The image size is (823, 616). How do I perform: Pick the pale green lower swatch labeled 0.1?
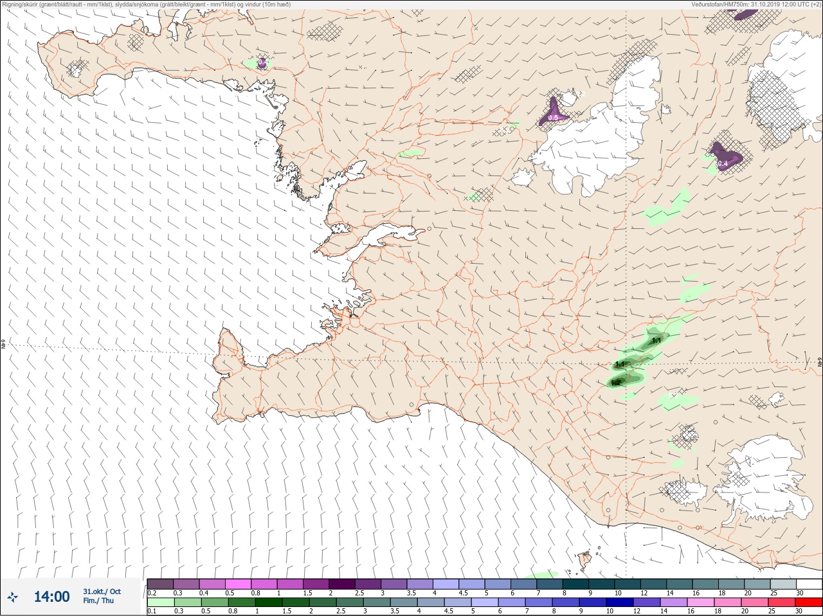coord(160,602)
